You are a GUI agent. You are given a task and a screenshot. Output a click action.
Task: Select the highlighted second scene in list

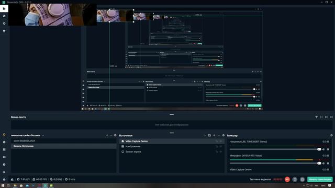(64, 146)
